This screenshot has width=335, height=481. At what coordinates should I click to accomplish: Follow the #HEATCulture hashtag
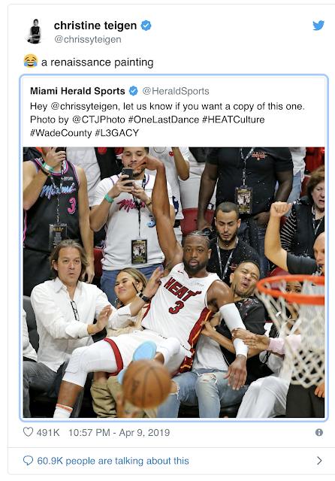click(x=234, y=119)
